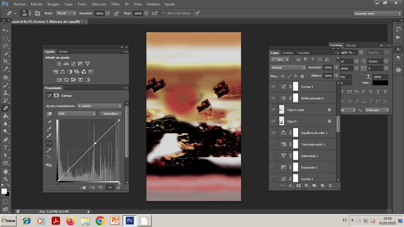Add a Channel Mixer adjustment from Ajustes

coord(84,72)
